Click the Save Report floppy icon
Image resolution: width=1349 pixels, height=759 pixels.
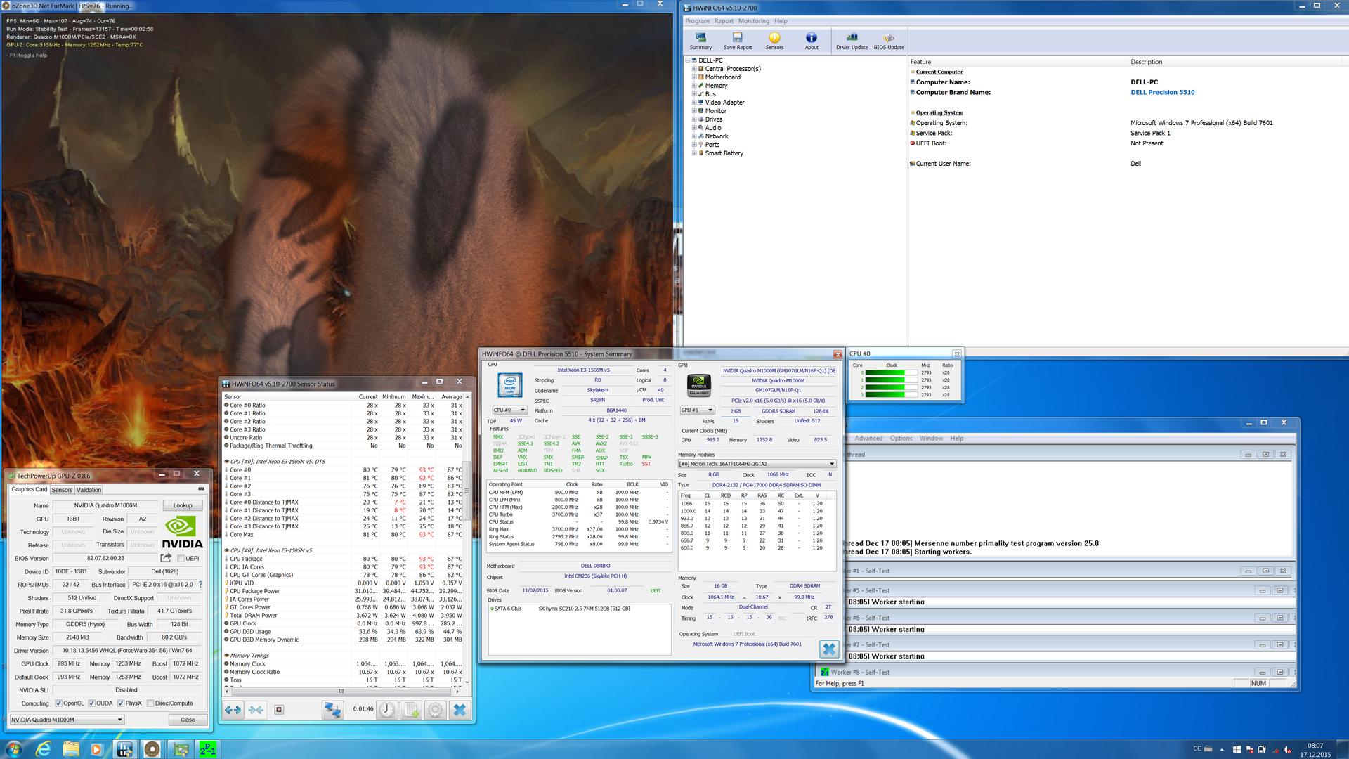pyautogui.click(x=737, y=41)
